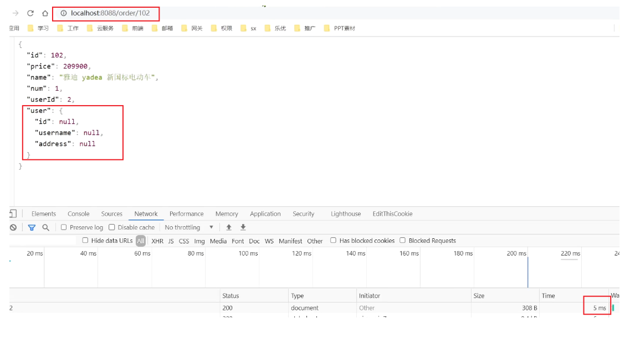
Task: Open the Memory tab
Action: (x=227, y=214)
